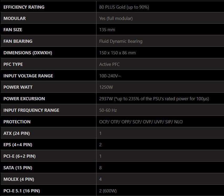The height and width of the screenshot is (196, 224).
Task: Click the SATA (15 PIN) row label
Action: click(18, 168)
